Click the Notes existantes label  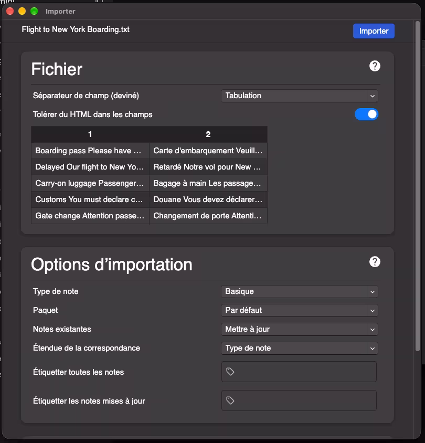coord(62,329)
